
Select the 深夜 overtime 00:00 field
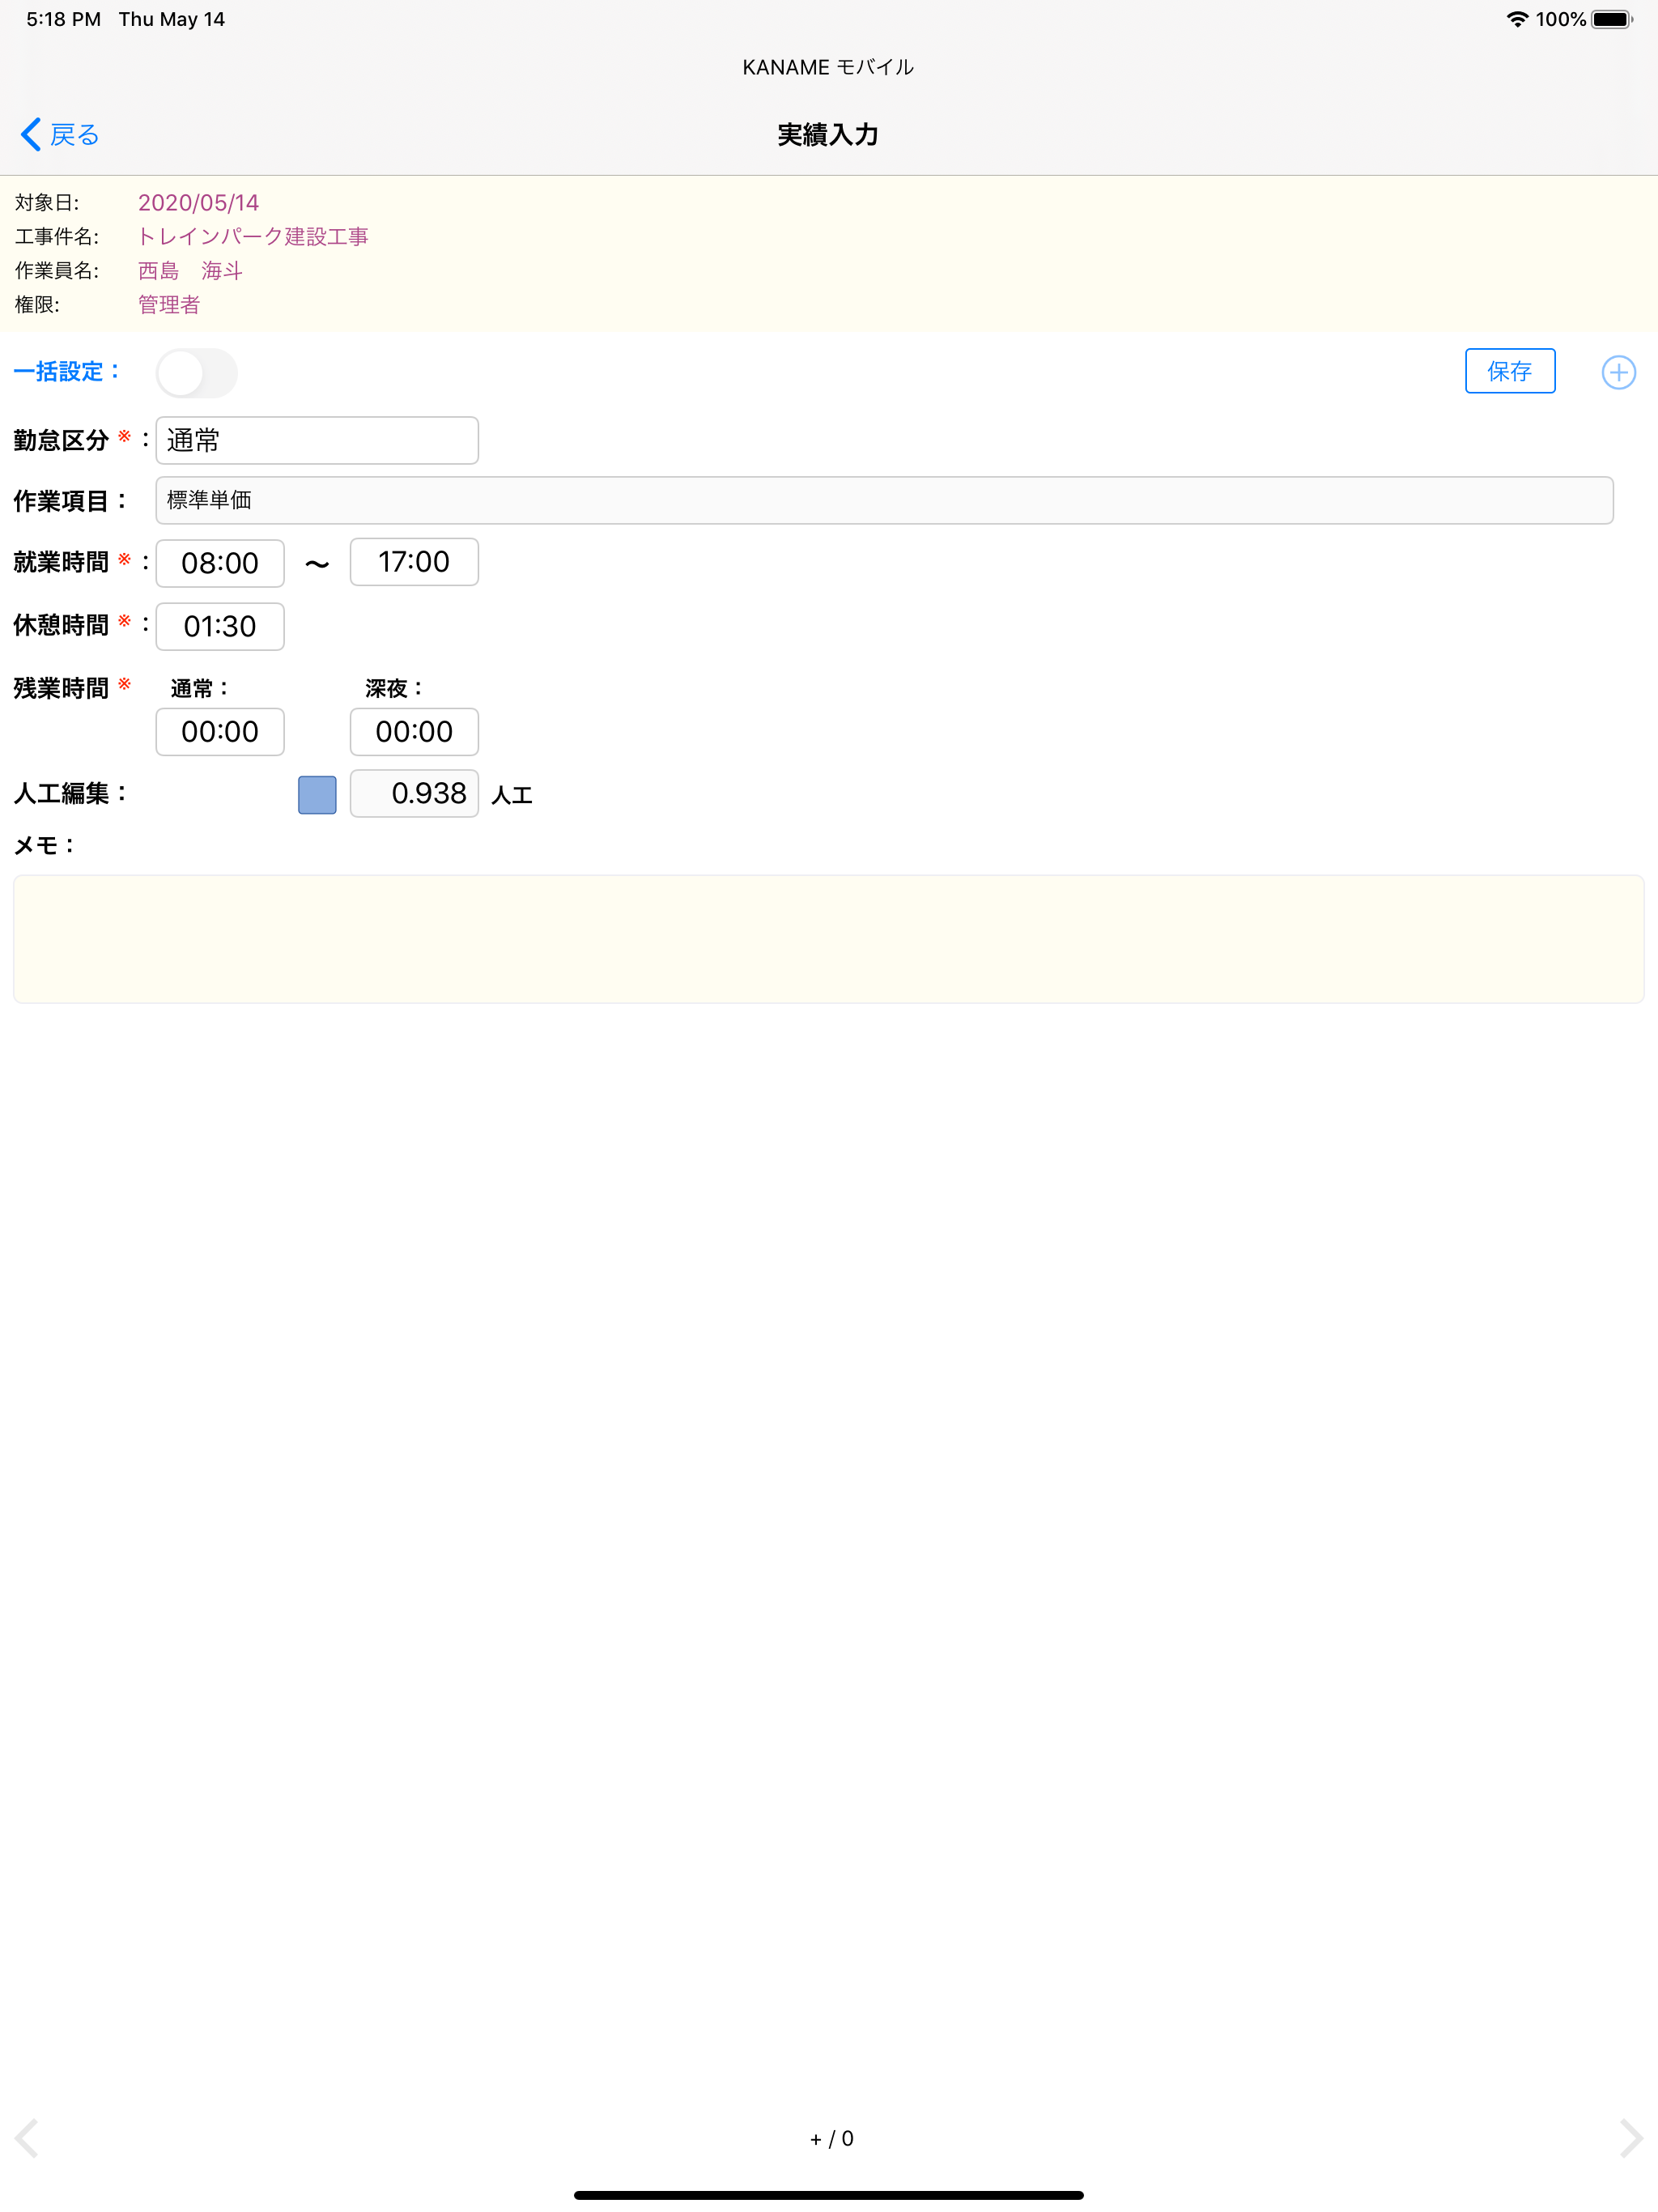pos(414,732)
